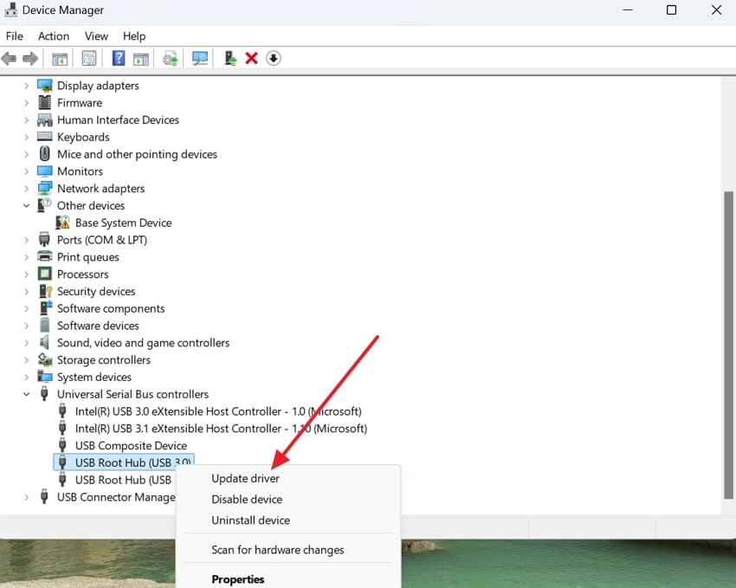Click the Update device driver toolbar icon
The height and width of the screenshot is (588, 736).
[170, 59]
